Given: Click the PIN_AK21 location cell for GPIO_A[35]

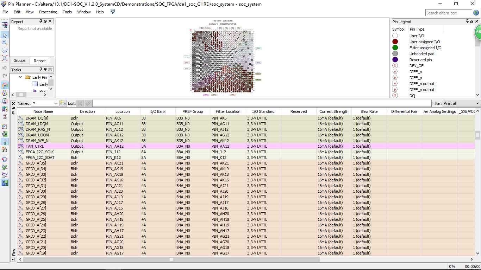Looking at the screenshot, I should (x=123, y=163).
